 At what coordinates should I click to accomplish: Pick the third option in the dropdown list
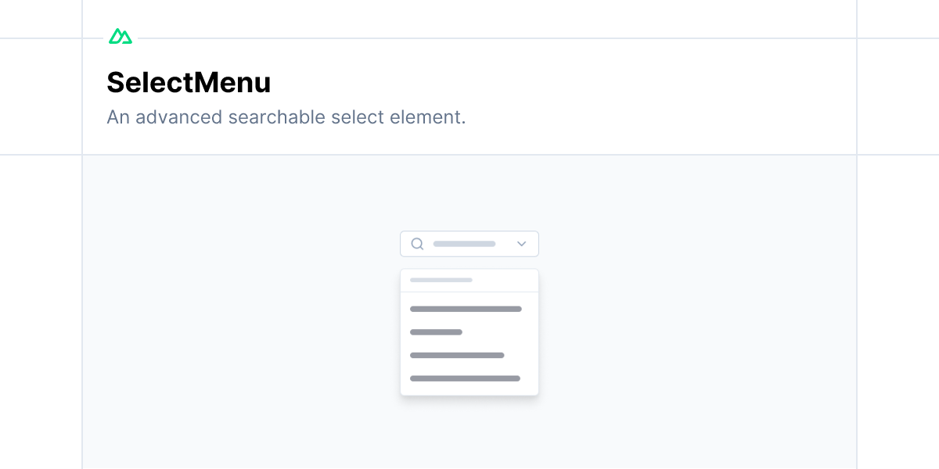[x=457, y=355]
